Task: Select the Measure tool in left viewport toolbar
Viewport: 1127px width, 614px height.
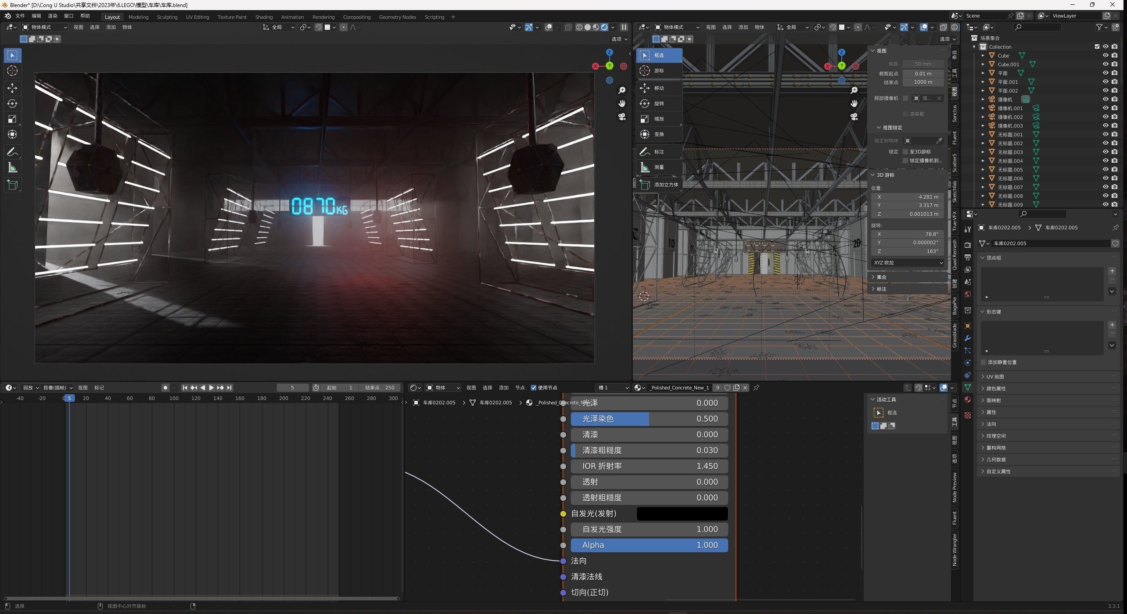Action: (12, 168)
